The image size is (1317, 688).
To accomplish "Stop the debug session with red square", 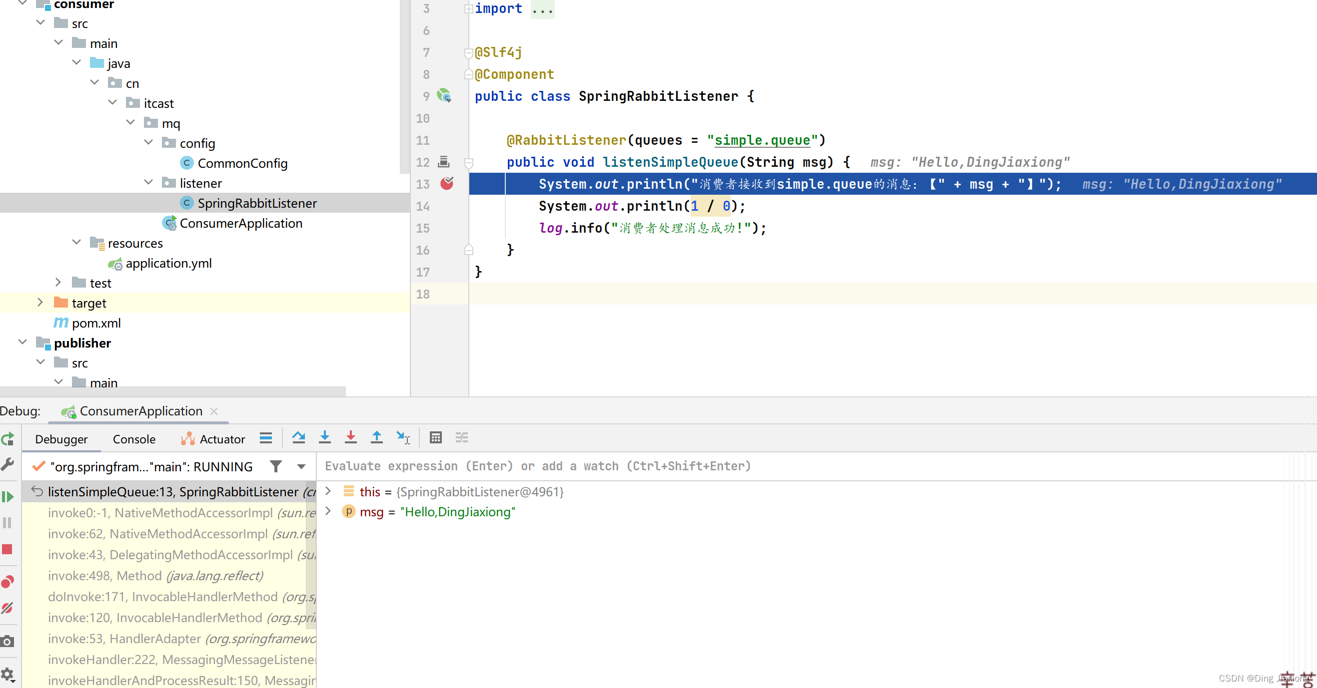I will 7,549.
